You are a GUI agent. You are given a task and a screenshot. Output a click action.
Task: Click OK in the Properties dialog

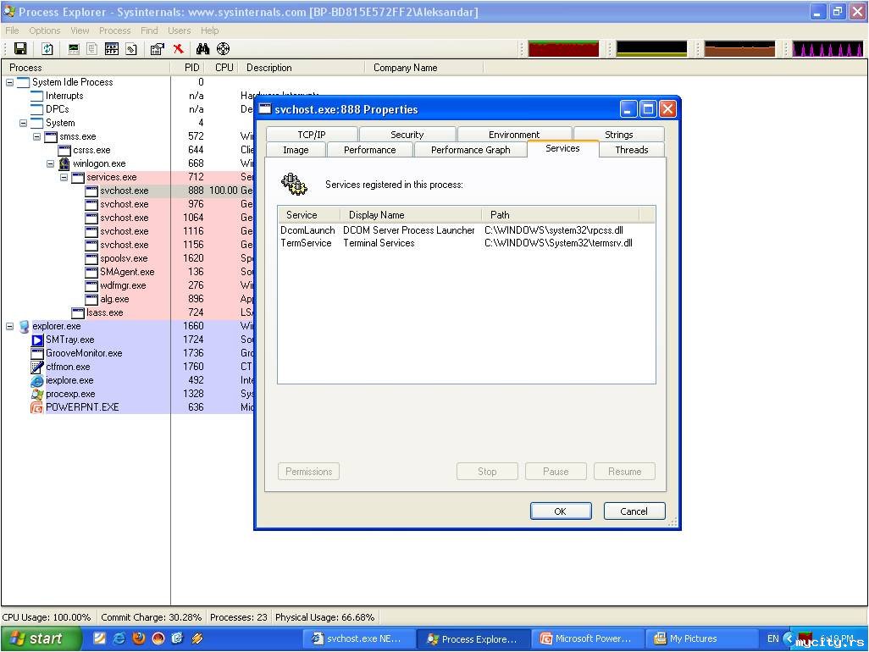561,511
